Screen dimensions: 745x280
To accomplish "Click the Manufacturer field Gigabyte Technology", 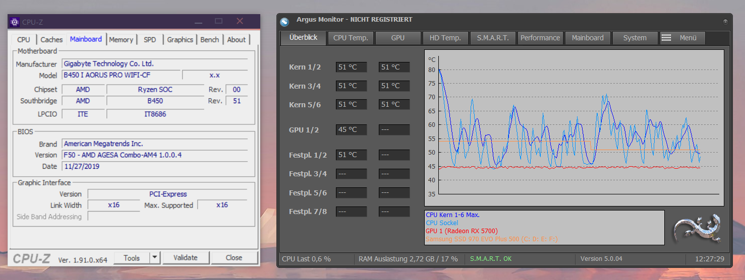I will (154, 64).
